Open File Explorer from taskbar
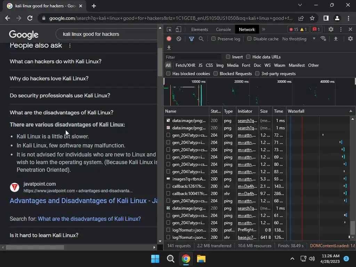Viewport: 356px width, 267px height. pyautogui.click(x=201, y=259)
